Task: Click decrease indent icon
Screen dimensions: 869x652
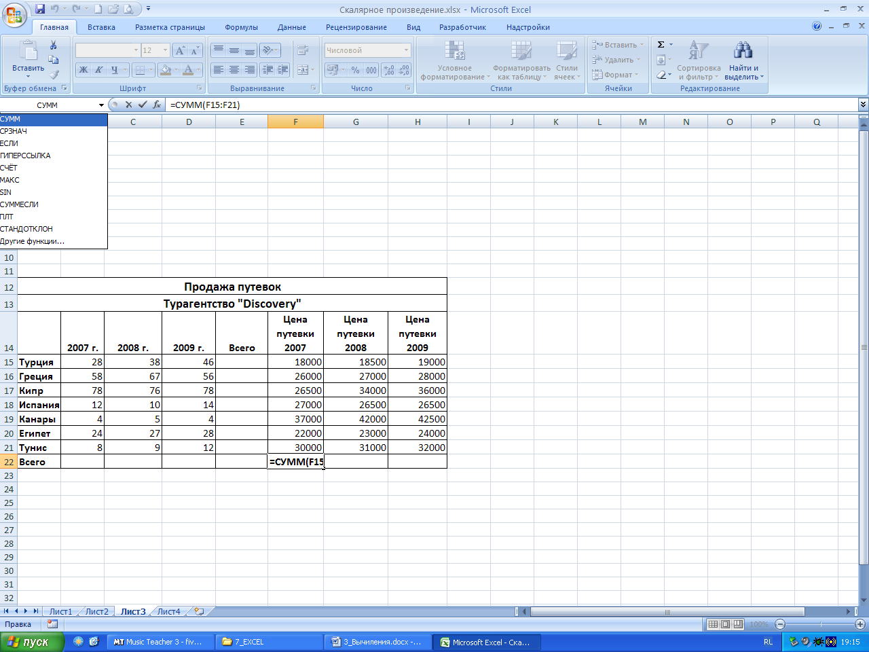Action: (x=267, y=69)
